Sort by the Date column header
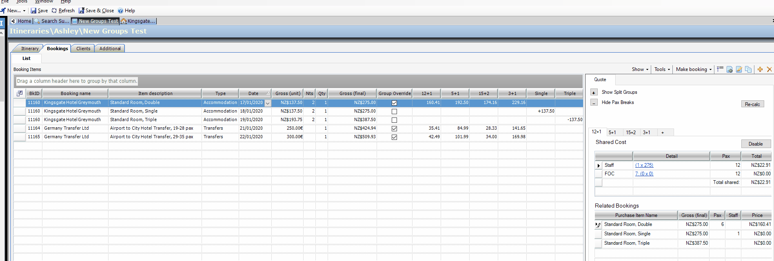Screen dimensions: 774x261 (253, 93)
